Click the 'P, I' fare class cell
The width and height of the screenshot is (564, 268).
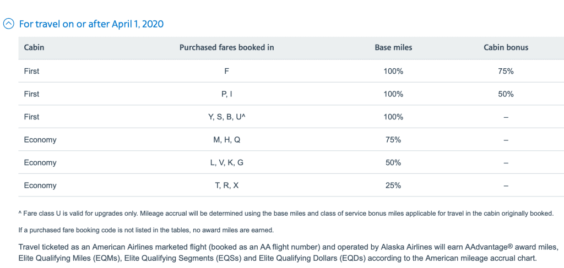coord(226,94)
